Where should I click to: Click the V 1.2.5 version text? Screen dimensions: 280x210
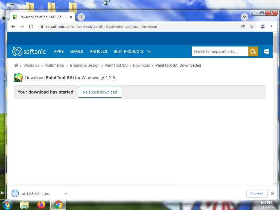[108, 78]
